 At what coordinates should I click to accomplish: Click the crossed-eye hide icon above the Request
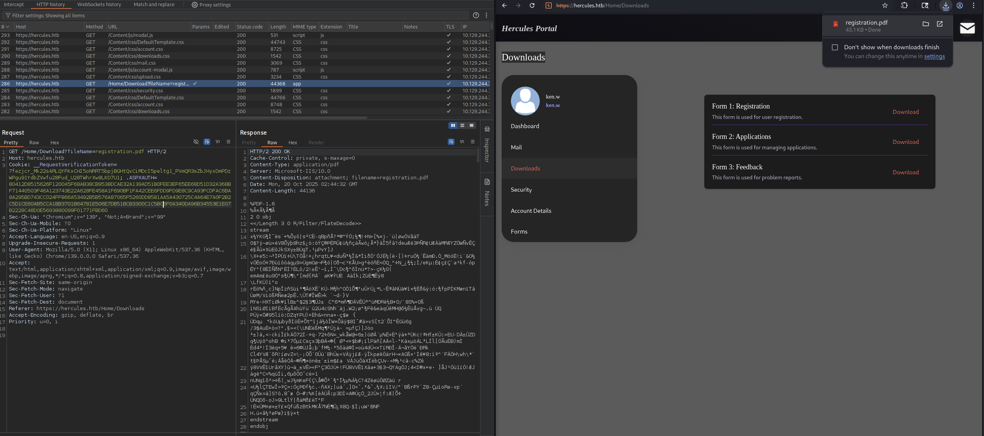pyautogui.click(x=196, y=142)
